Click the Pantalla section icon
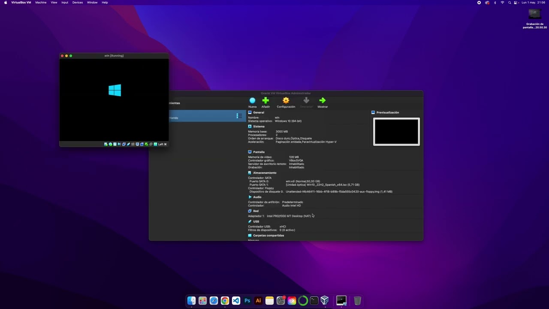This screenshot has height=309, width=549. click(x=250, y=152)
